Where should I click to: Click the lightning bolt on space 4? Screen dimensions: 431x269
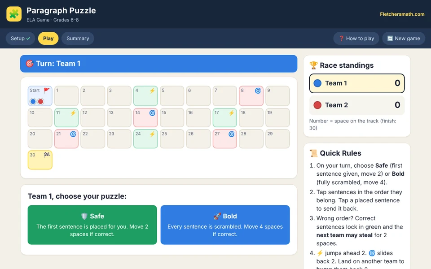pyautogui.click(x=152, y=91)
